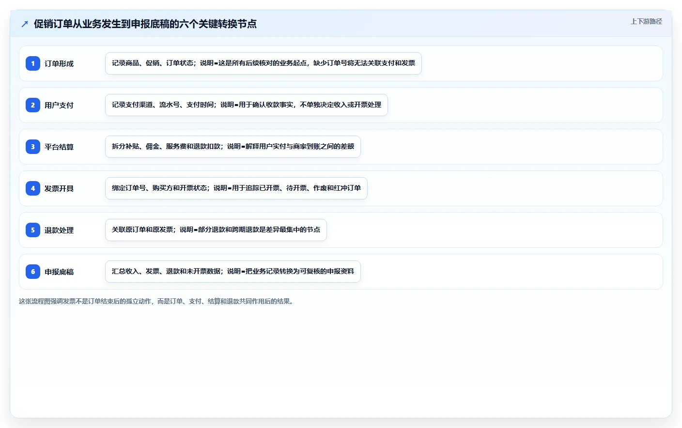
Task: Select the 退款处理 step label
Action: tap(59, 230)
